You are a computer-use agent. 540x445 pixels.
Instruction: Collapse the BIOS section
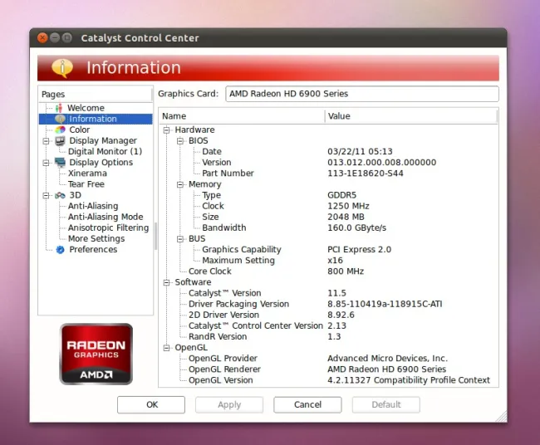click(180, 141)
